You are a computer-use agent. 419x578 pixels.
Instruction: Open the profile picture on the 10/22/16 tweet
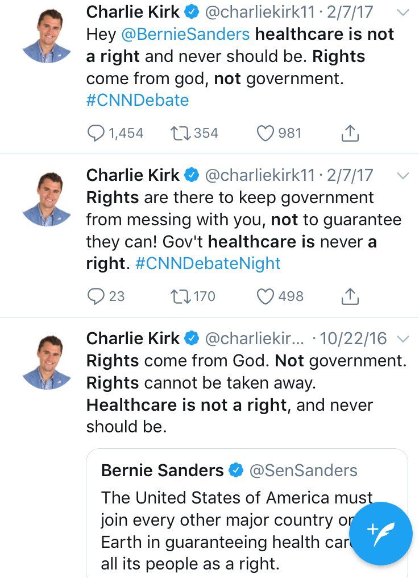tap(47, 361)
